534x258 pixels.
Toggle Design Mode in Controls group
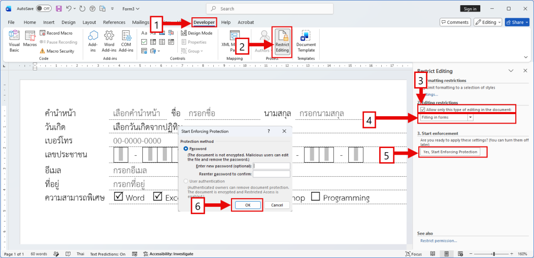click(x=197, y=33)
